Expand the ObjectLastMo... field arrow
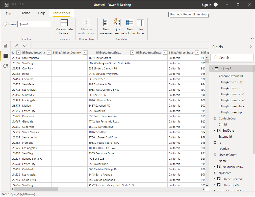The height and width of the screenshot is (197, 255). coord(214,185)
